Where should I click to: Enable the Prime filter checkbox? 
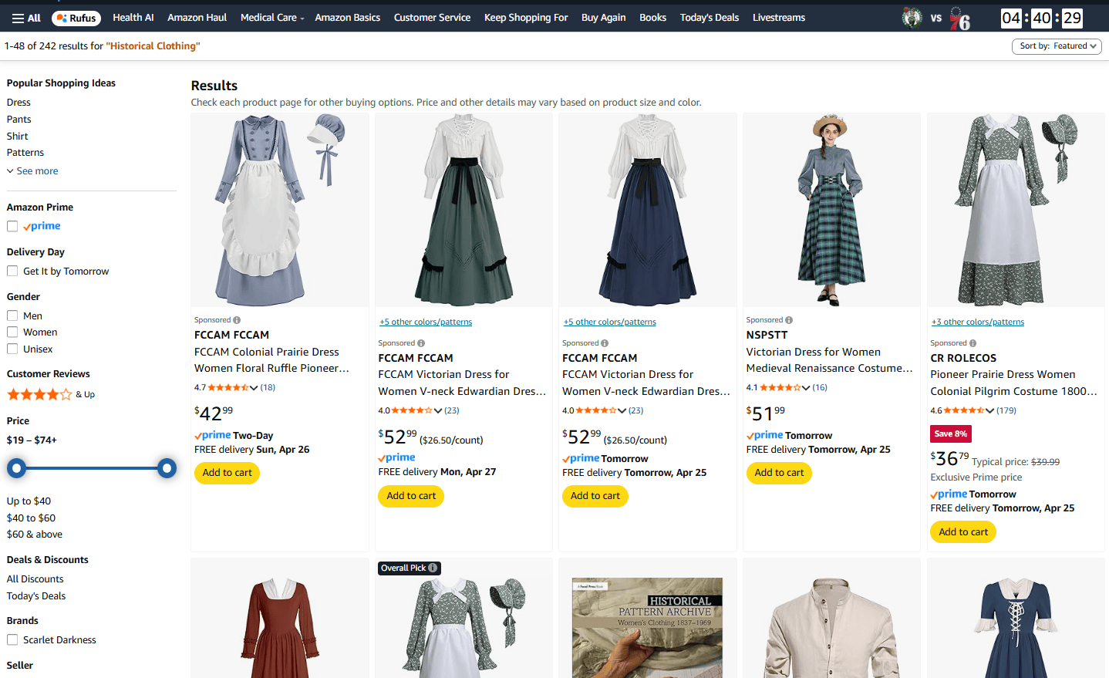coord(12,225)
